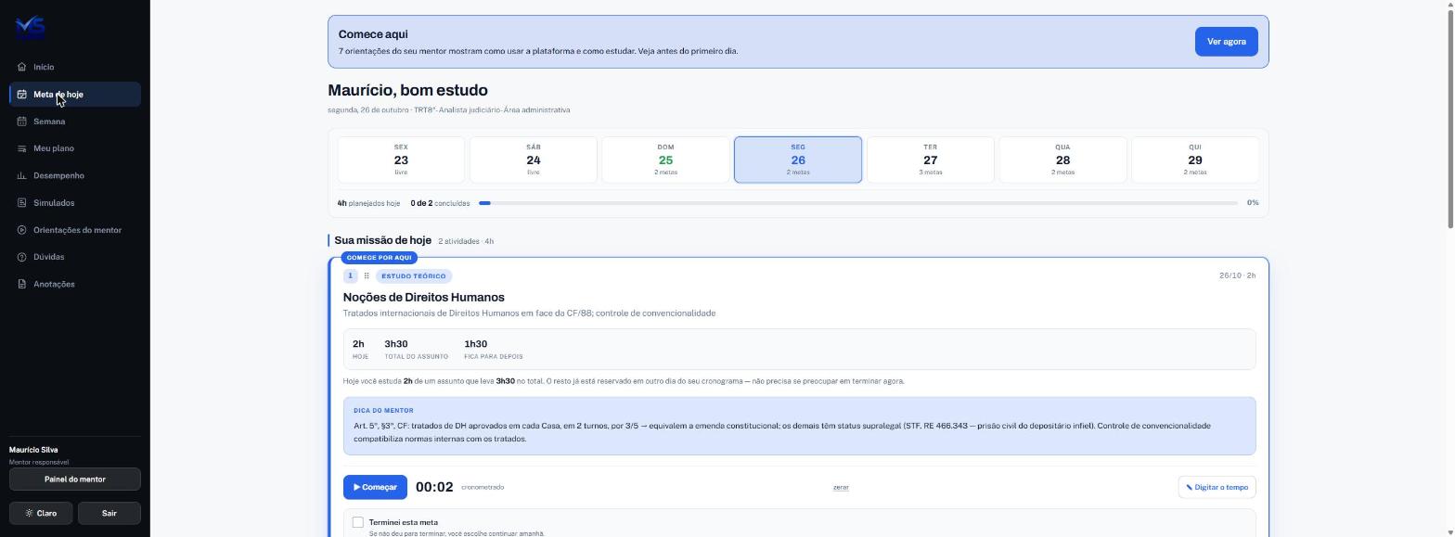Screen dimensions: 1455x537
Task: Select Friday 23 day card
Action: [x=401, y=160]
